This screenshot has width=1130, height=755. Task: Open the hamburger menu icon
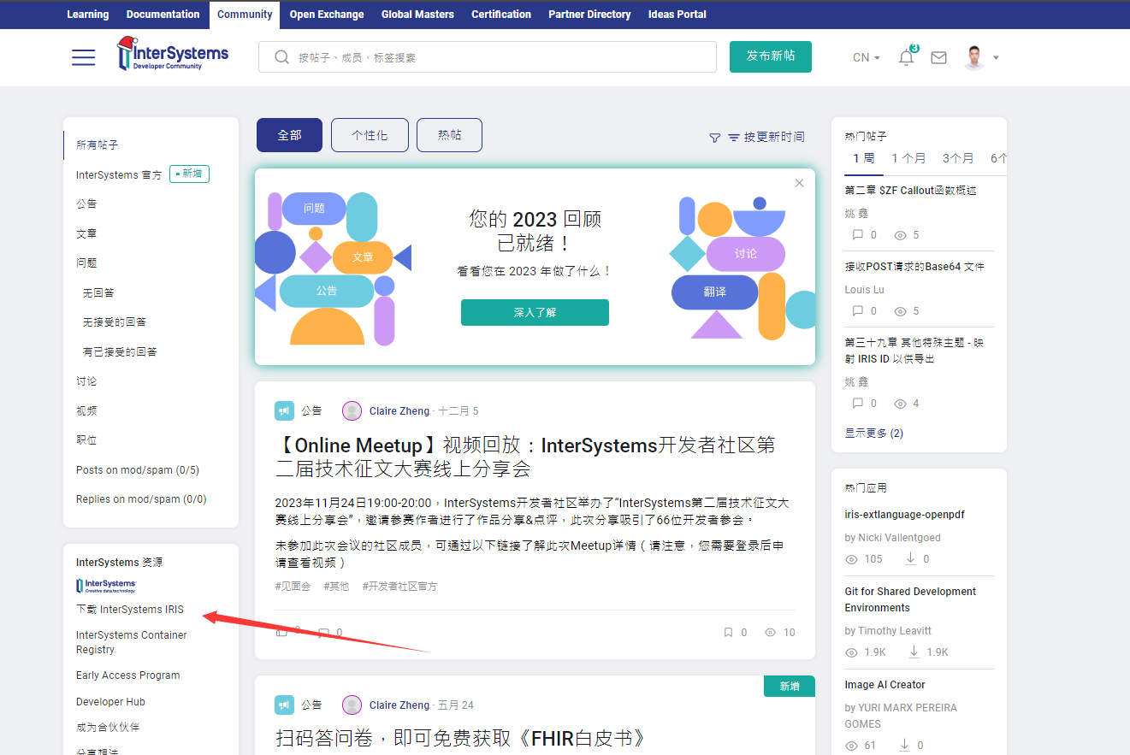83,57
